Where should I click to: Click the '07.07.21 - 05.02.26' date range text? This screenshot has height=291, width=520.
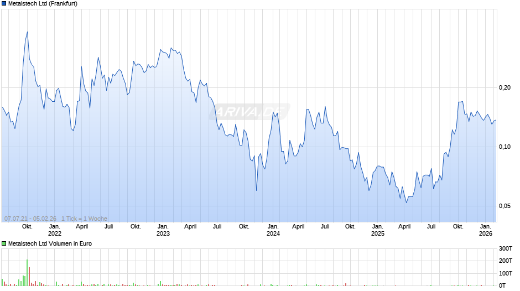pos(30,219)
